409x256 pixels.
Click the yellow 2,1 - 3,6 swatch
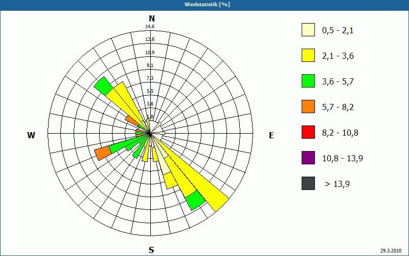point(308,55)
